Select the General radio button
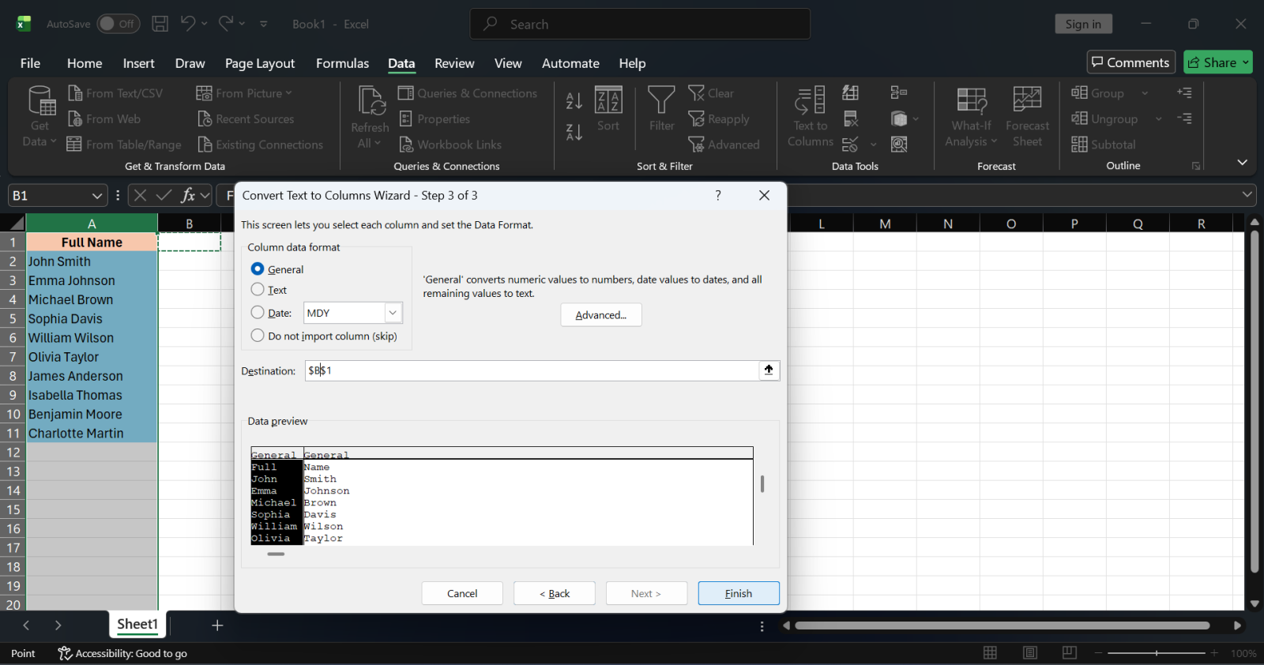Image resolution: width=1264 pixels, height=665 pixels. point(258,269)
